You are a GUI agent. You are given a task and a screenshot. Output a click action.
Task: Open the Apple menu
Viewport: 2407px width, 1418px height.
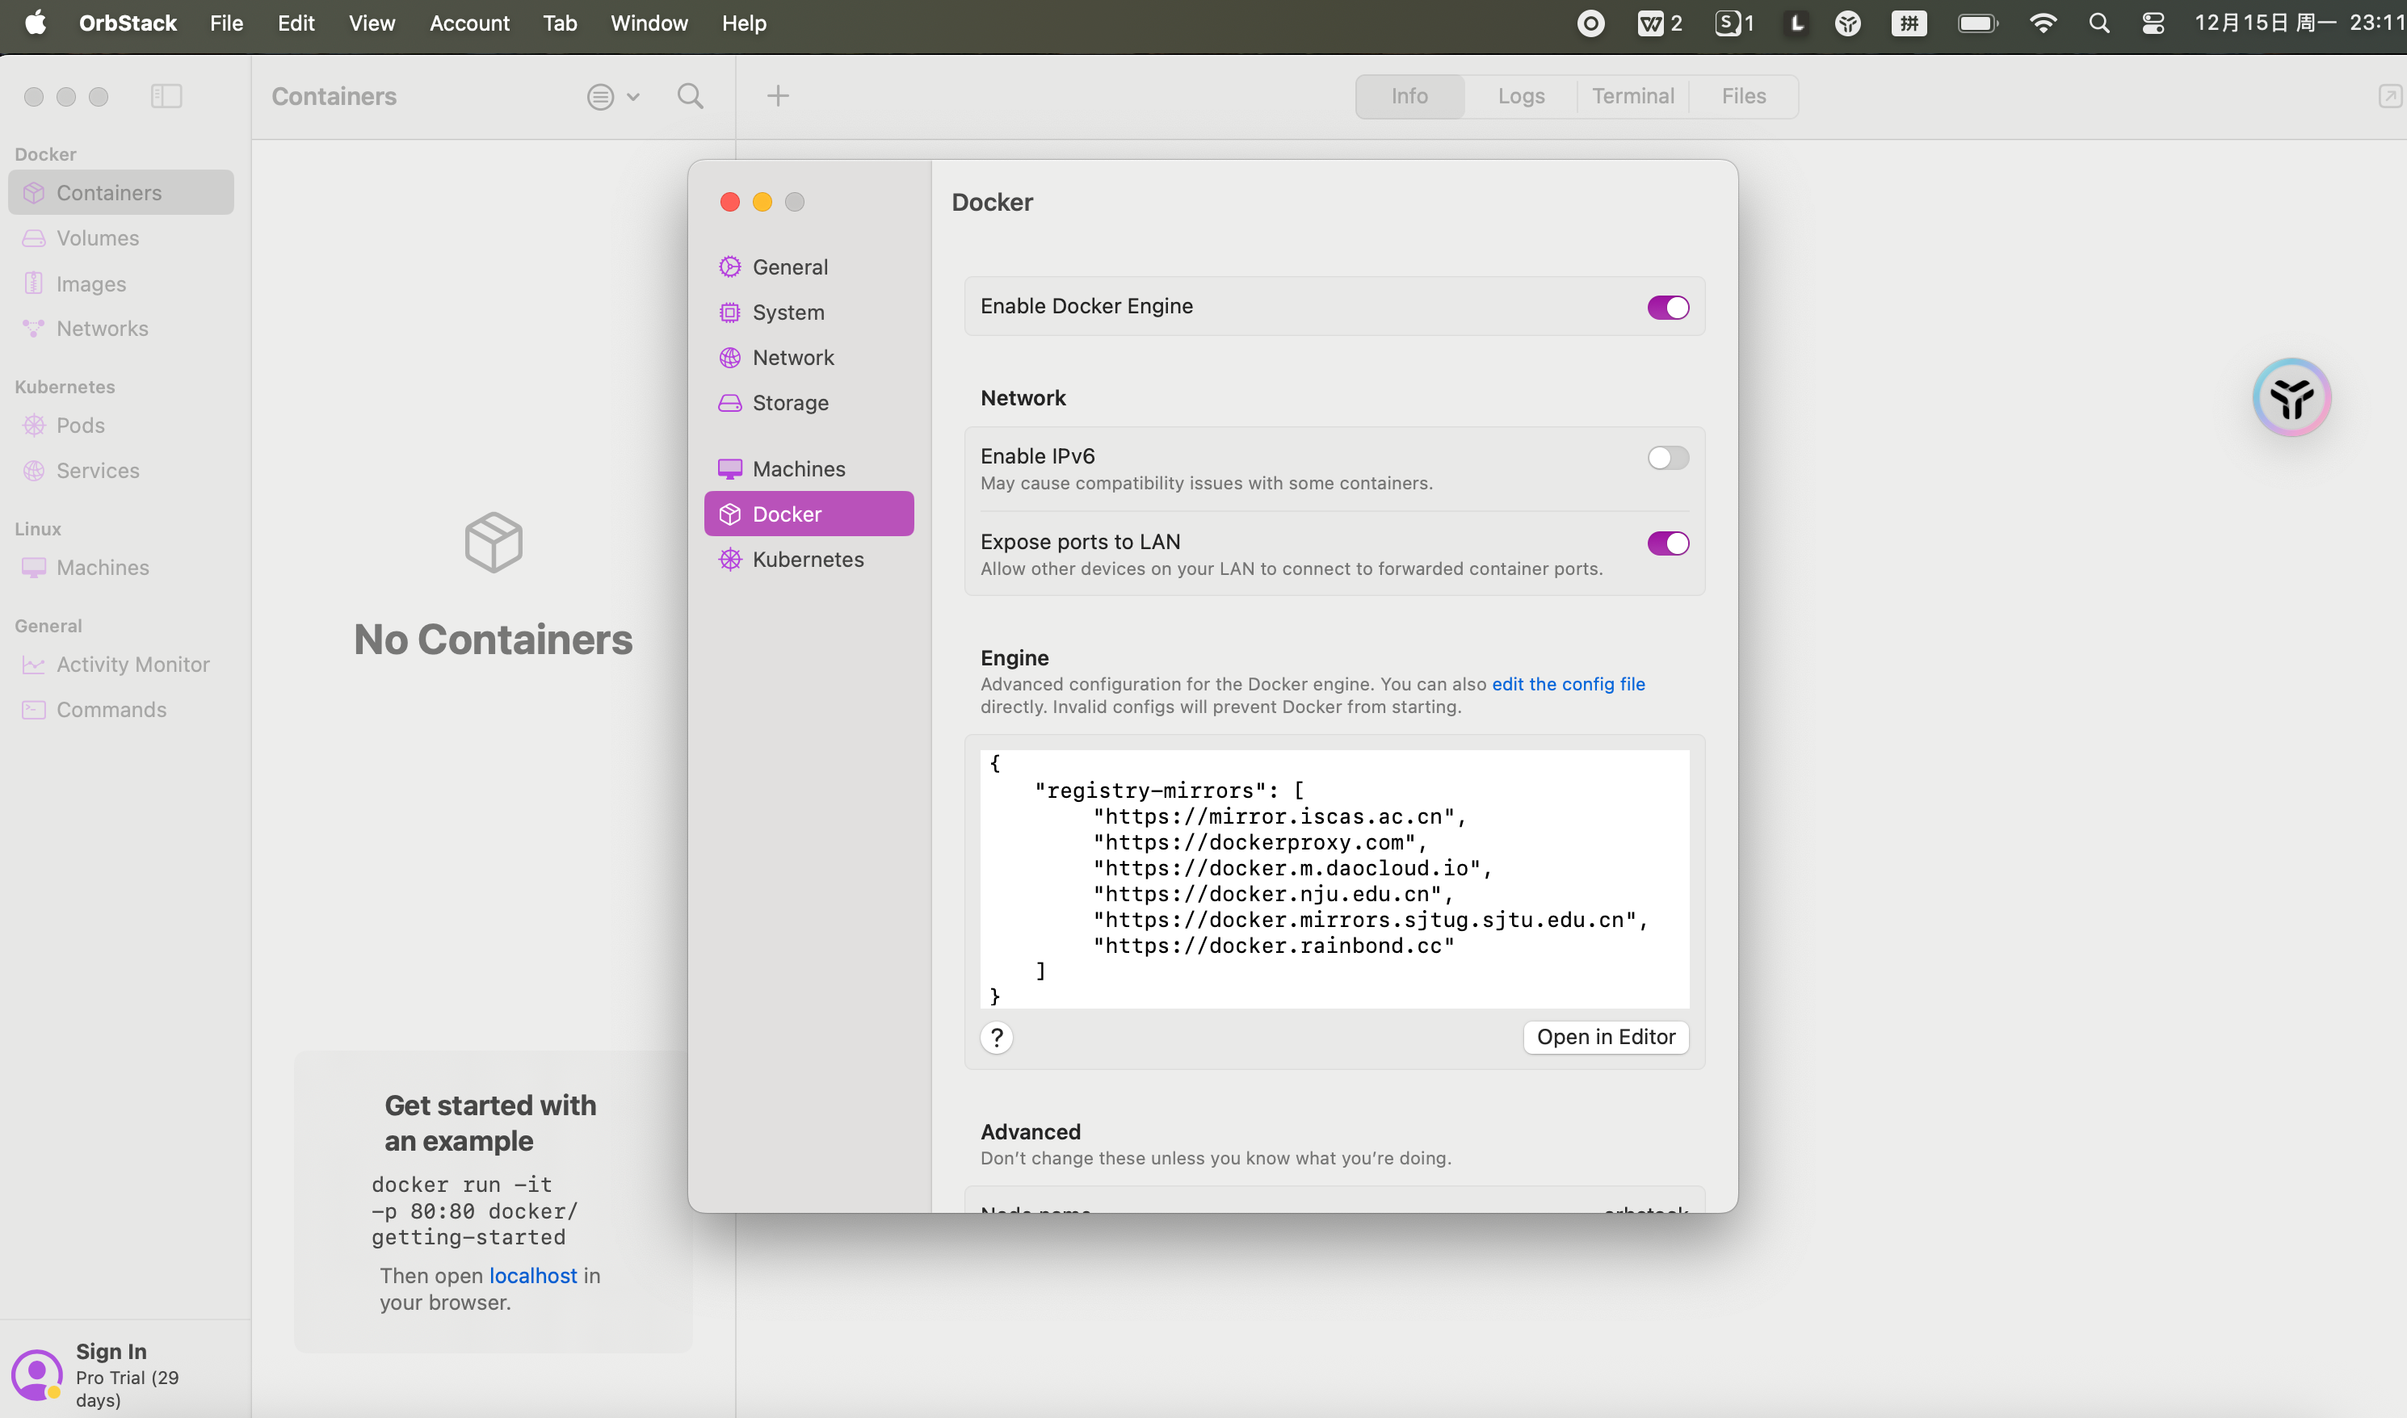click(x=36, y=23)
